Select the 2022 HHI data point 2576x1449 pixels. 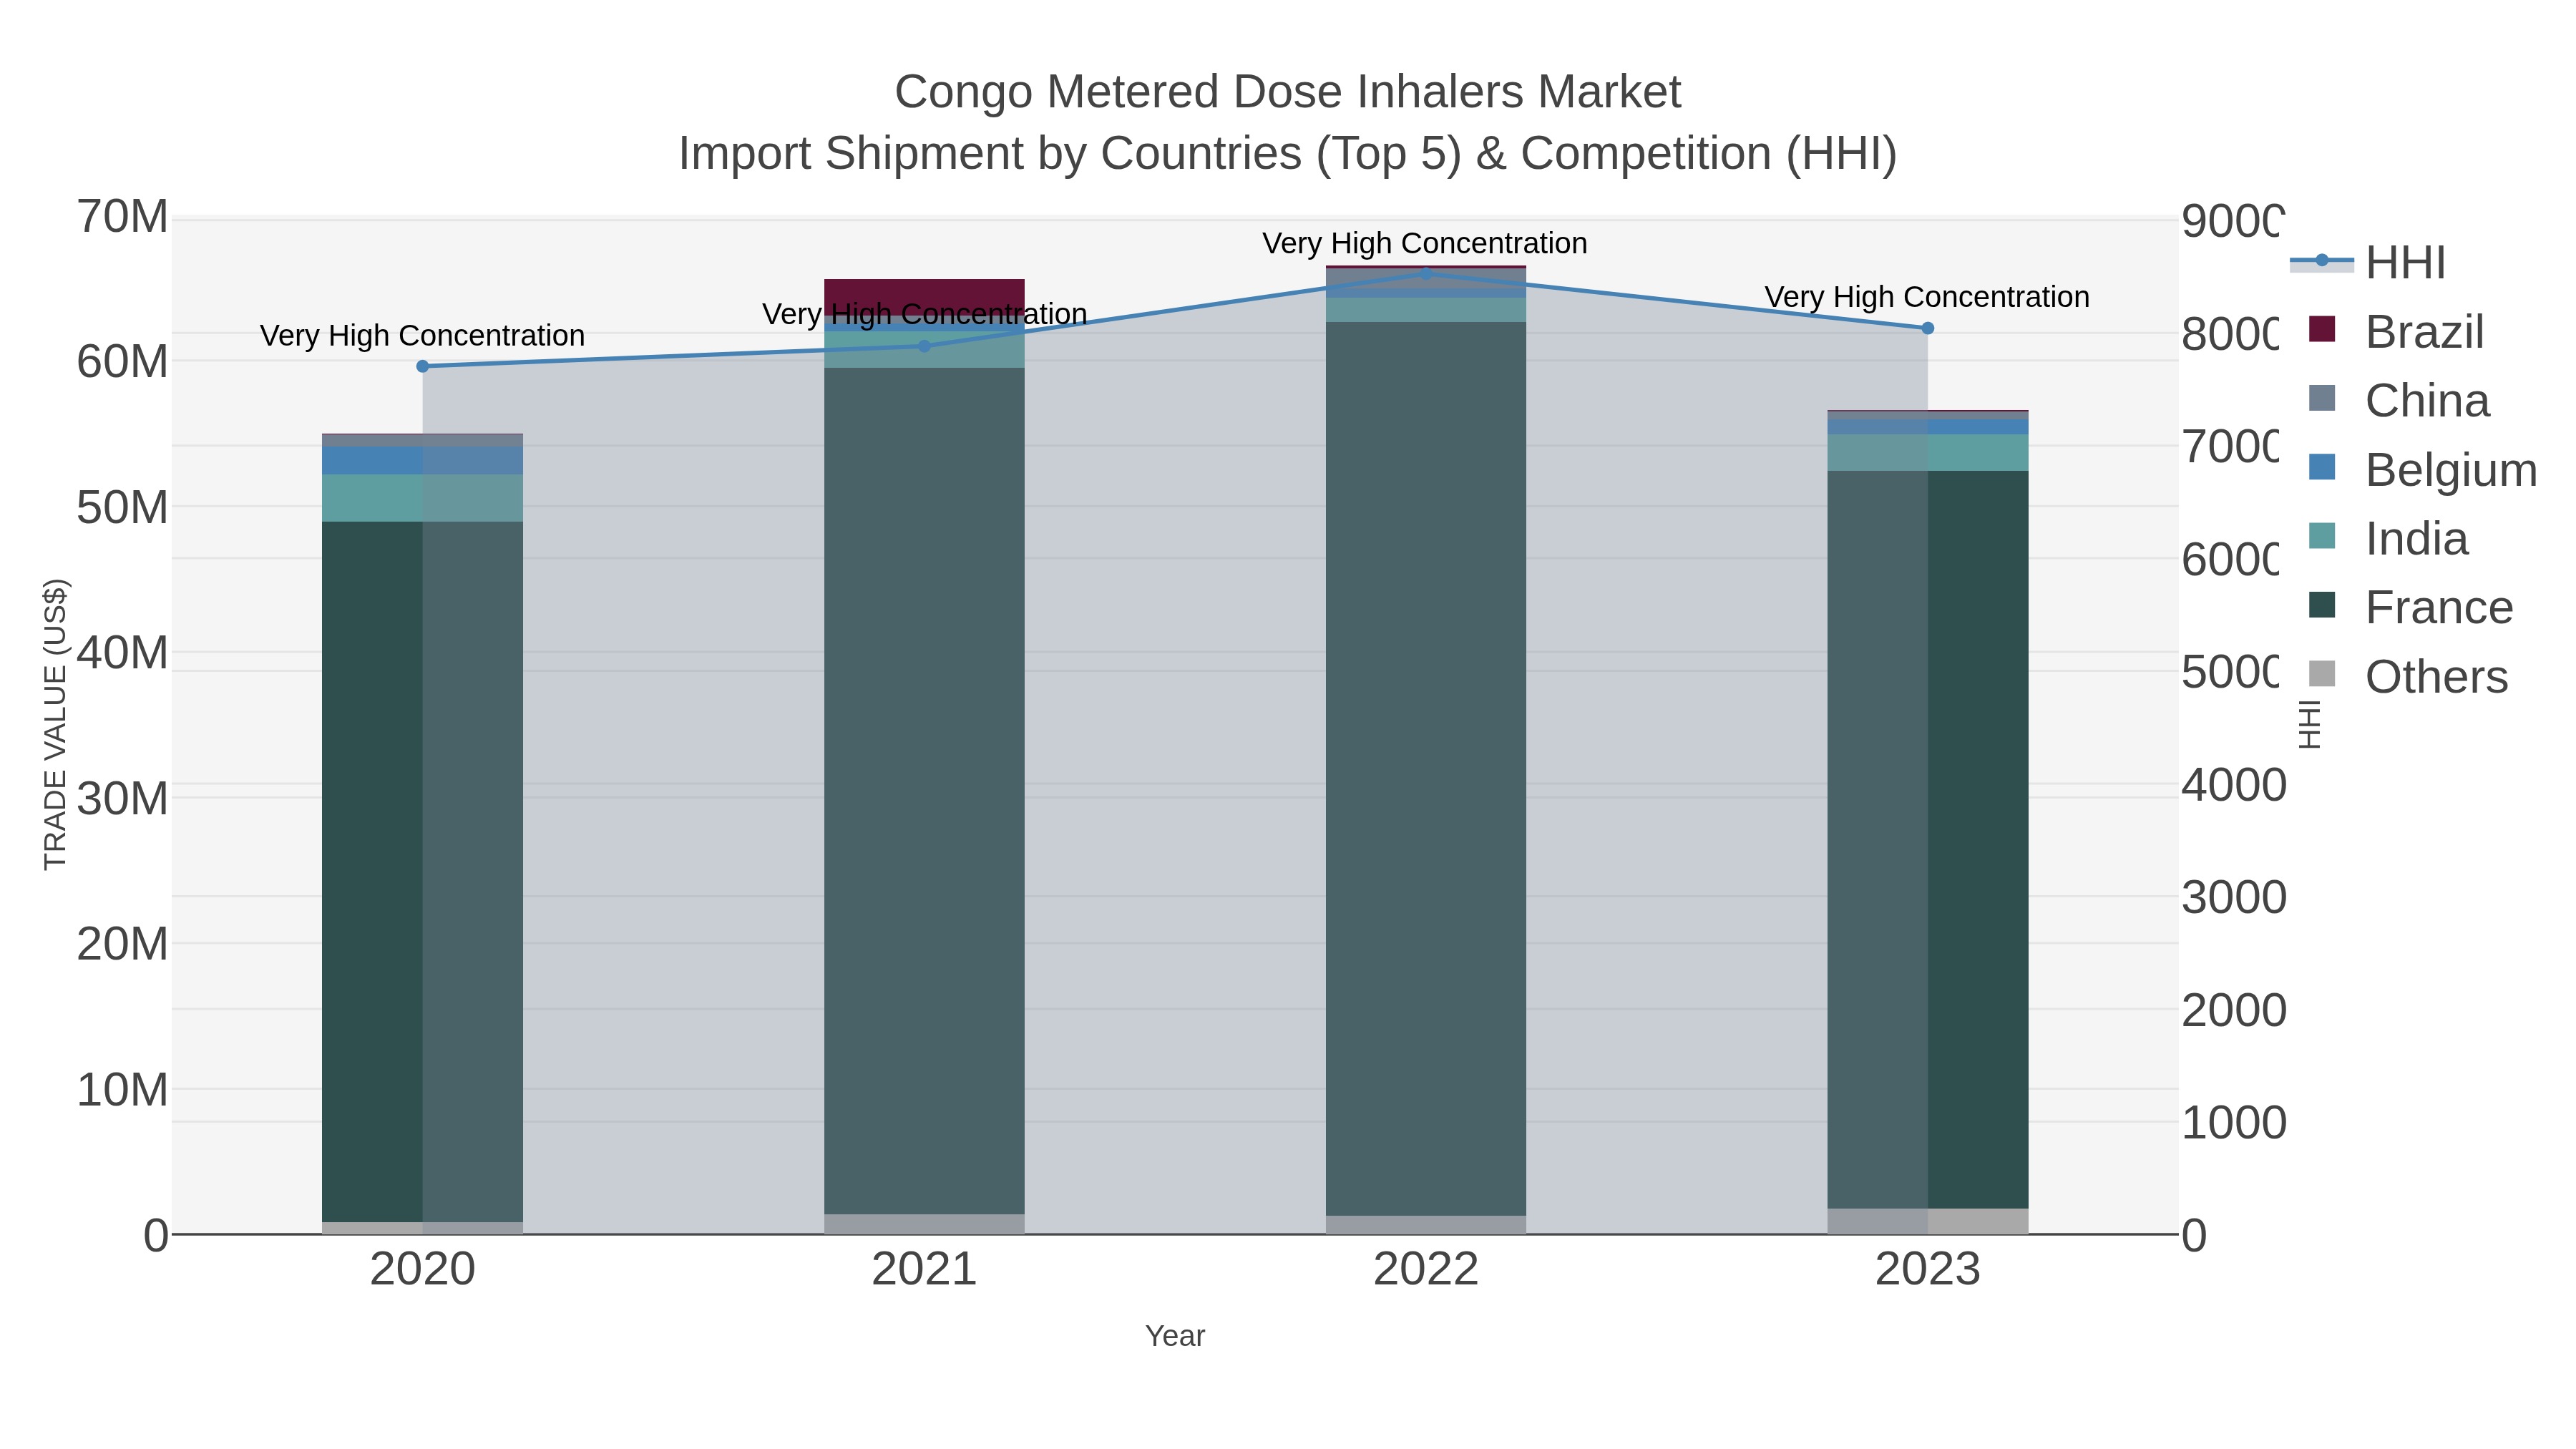[1426, 273]
